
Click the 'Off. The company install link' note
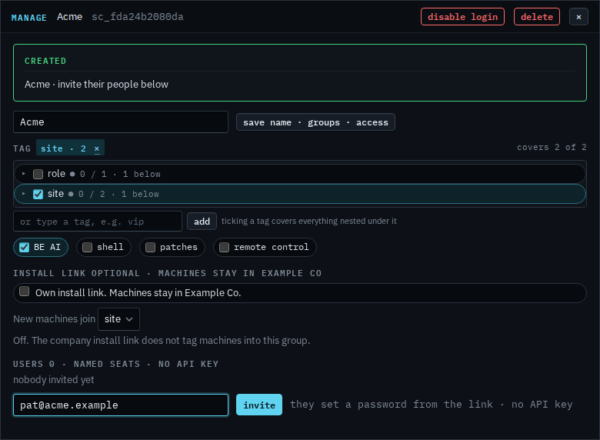point(162,341)
